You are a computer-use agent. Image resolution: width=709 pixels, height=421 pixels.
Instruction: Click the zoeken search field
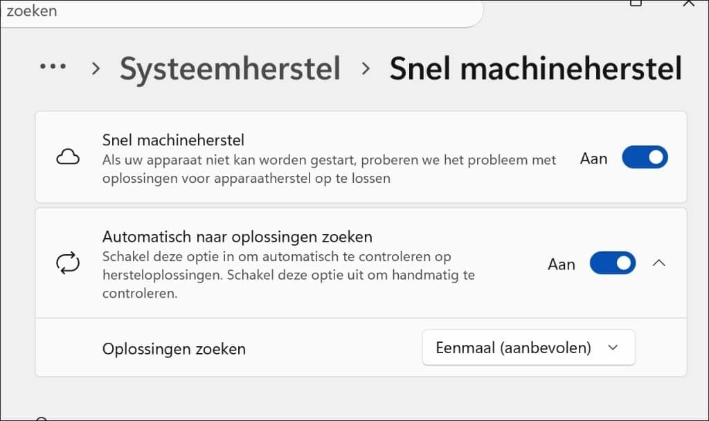pyautogui.click(x=242, y=11)
